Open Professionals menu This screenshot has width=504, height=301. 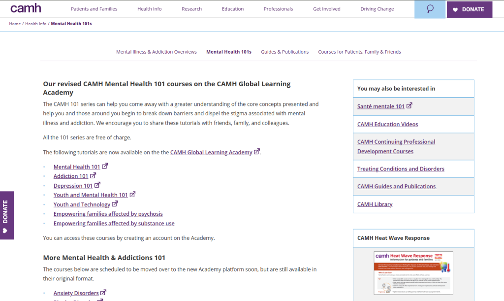279,9
